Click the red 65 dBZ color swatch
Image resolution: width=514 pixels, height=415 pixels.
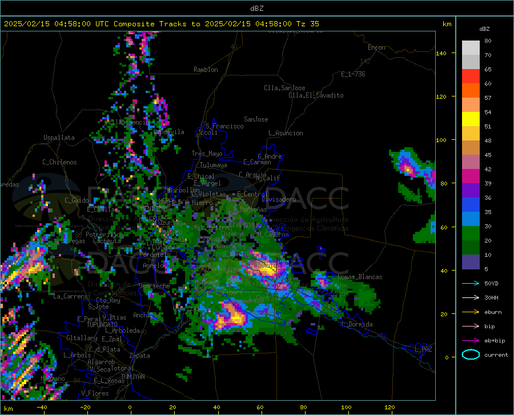(471, 76)
